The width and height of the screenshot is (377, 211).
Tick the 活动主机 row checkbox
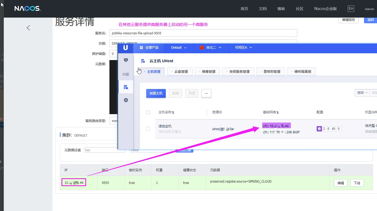point(148,129)
